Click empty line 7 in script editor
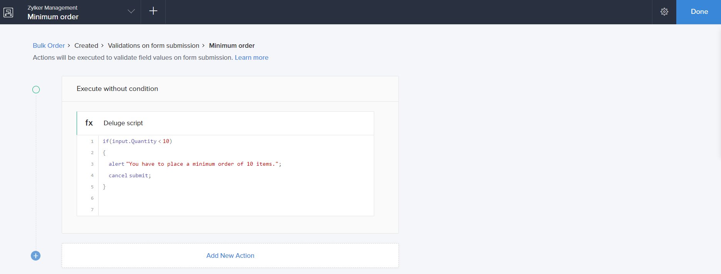 tap(231, 210)
